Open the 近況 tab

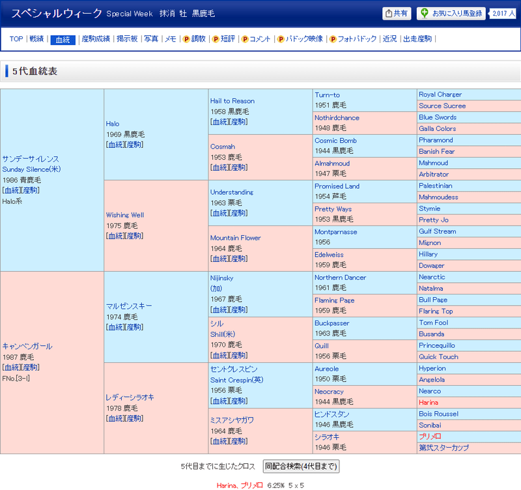[389, 39]
